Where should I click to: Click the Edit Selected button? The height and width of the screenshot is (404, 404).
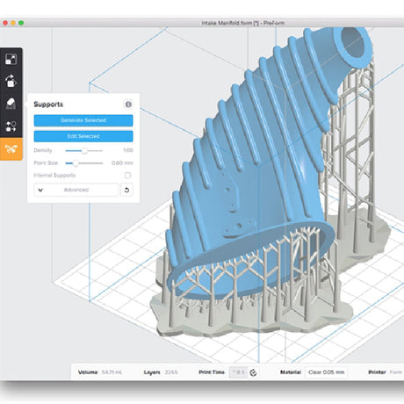coord(83,136)
